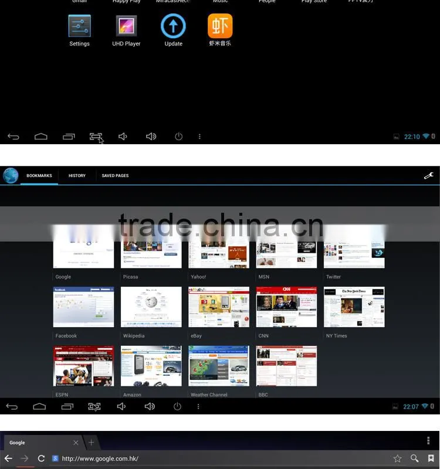Go forward in the browser
The image size is (440, 469).
pos(24,458)
